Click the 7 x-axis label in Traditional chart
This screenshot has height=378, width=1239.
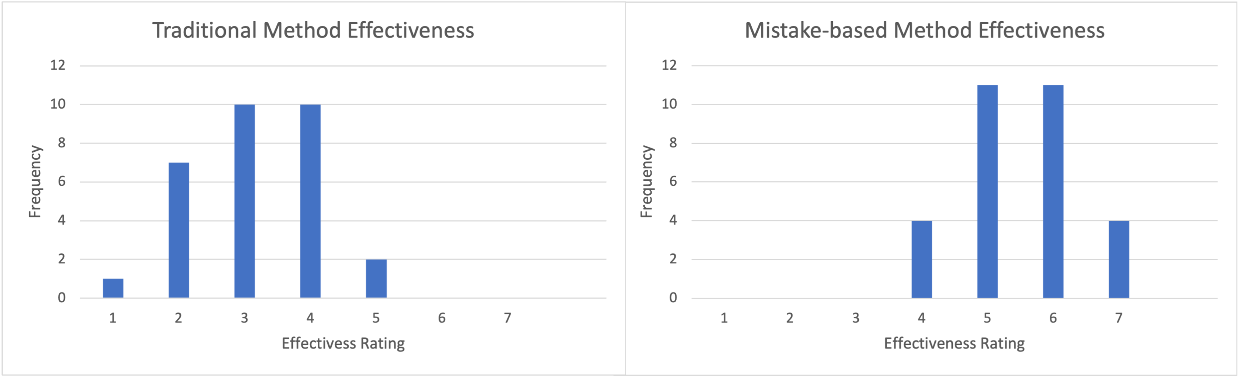(507, 318)
